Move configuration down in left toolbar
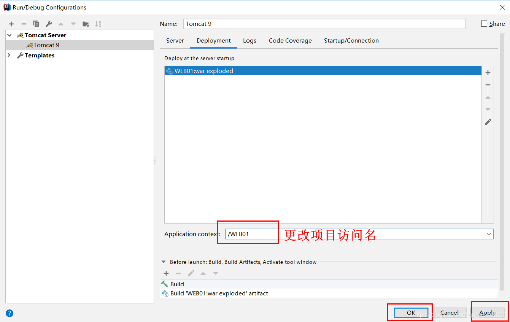Screen dimensions: 510x322 coord(73,24)
